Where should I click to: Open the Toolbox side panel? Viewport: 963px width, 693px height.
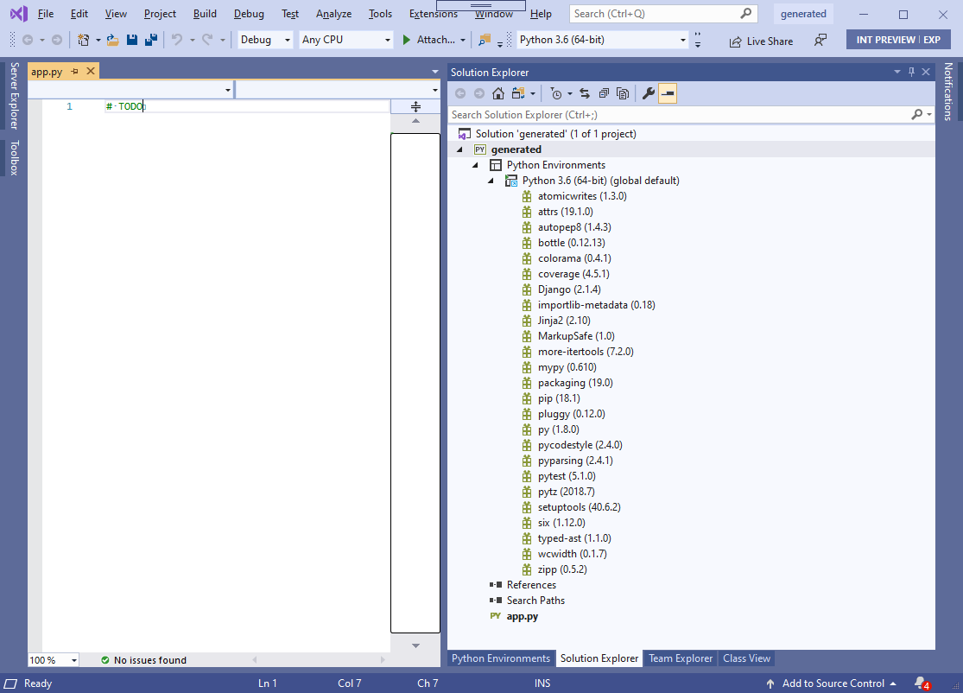(x=14, y=158)
